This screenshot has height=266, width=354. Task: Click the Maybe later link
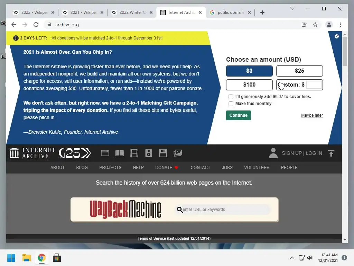tap(312, 115)
